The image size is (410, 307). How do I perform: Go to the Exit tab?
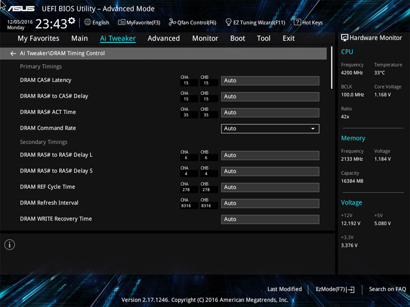(289, 39)
